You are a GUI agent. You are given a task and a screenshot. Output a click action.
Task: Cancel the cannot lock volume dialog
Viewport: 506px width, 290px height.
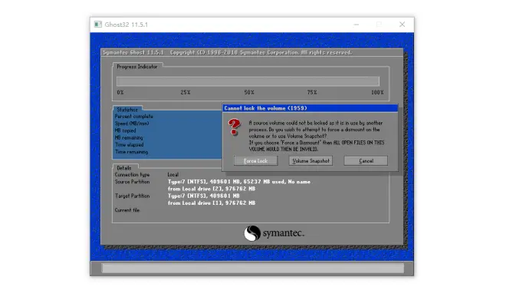(x=366, y=161)
